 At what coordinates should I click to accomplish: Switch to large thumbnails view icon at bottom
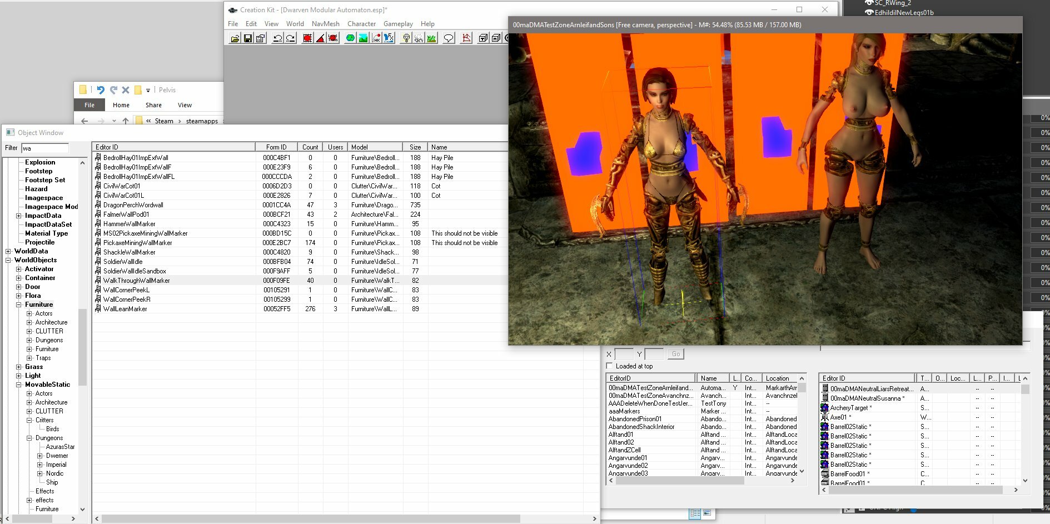point(707,513)
